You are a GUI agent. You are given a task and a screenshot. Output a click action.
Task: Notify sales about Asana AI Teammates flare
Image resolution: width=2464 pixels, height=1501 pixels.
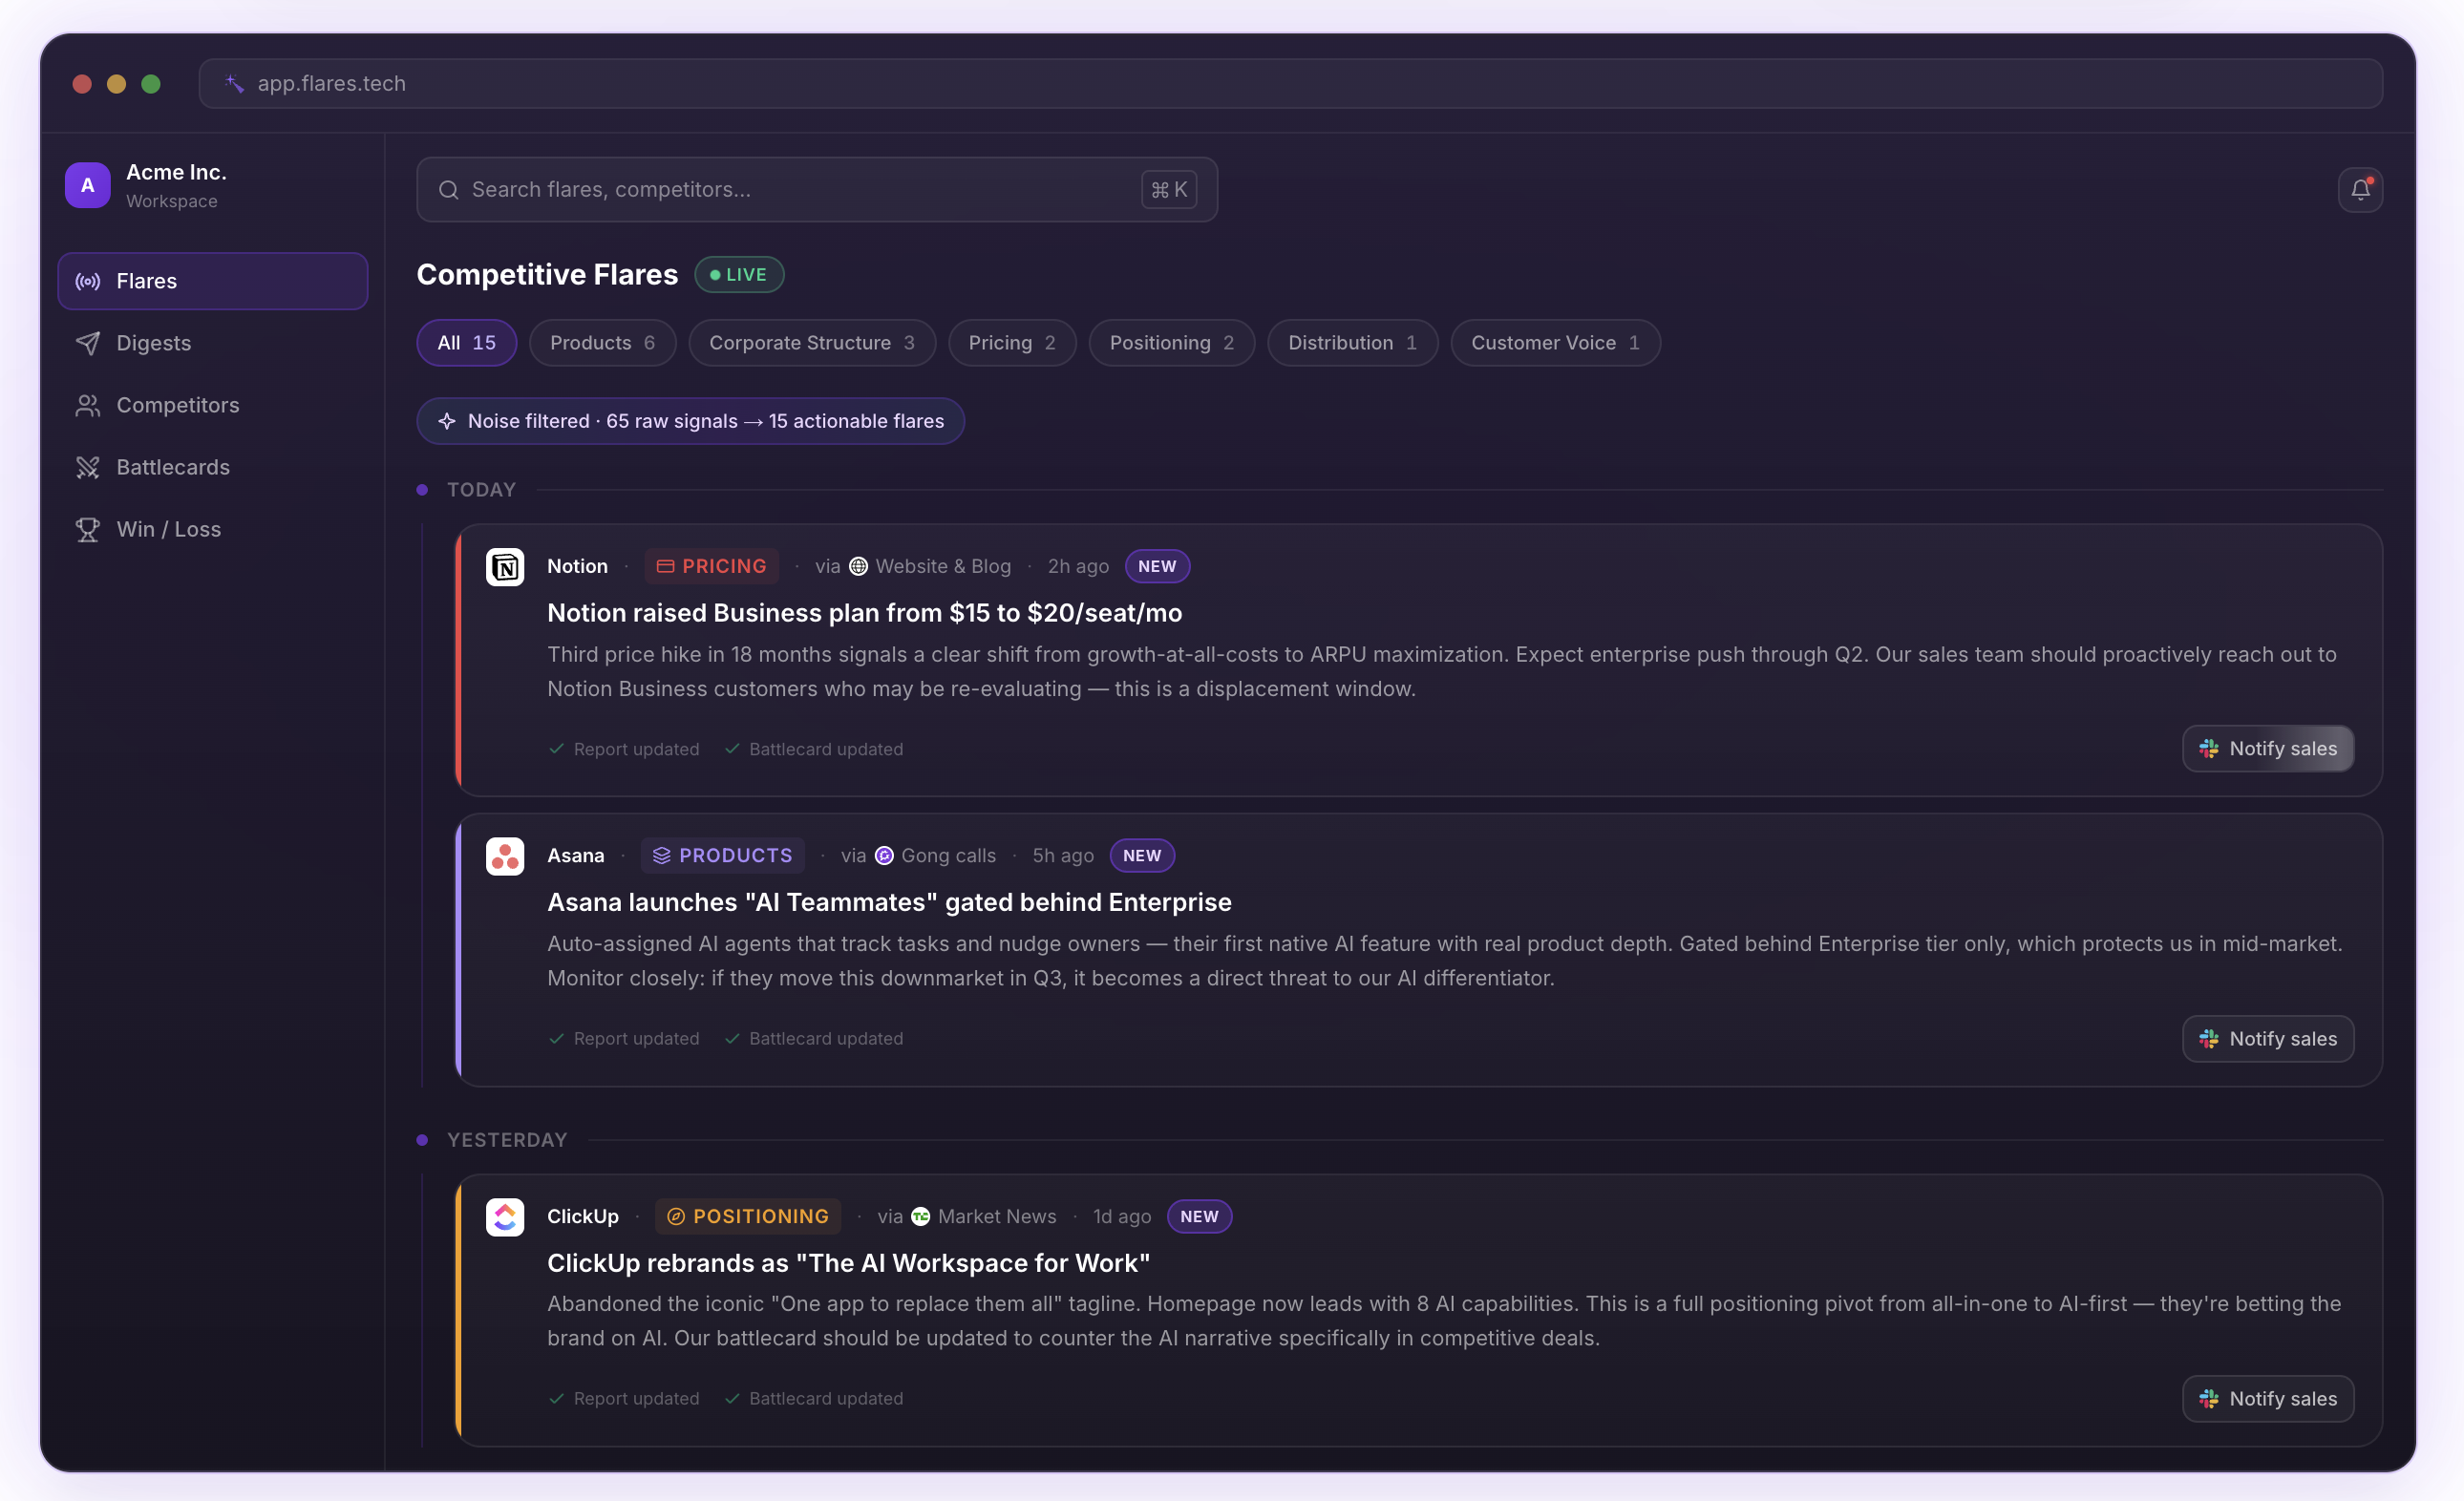click(x=2267, y=1039)
